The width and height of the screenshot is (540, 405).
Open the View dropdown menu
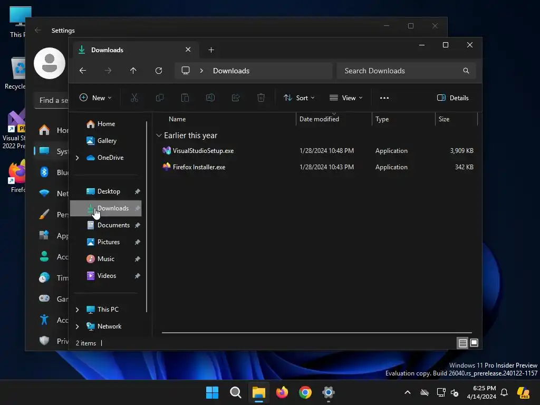(x=346, y=98)
